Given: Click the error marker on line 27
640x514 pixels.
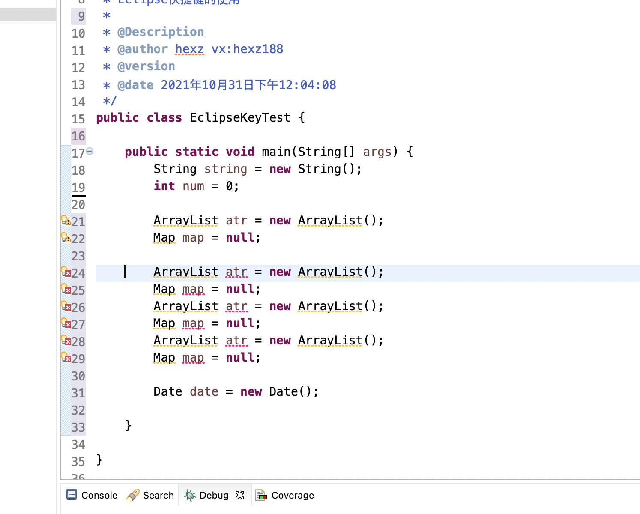Looking at the screenshot, I should tap(66, 323).
